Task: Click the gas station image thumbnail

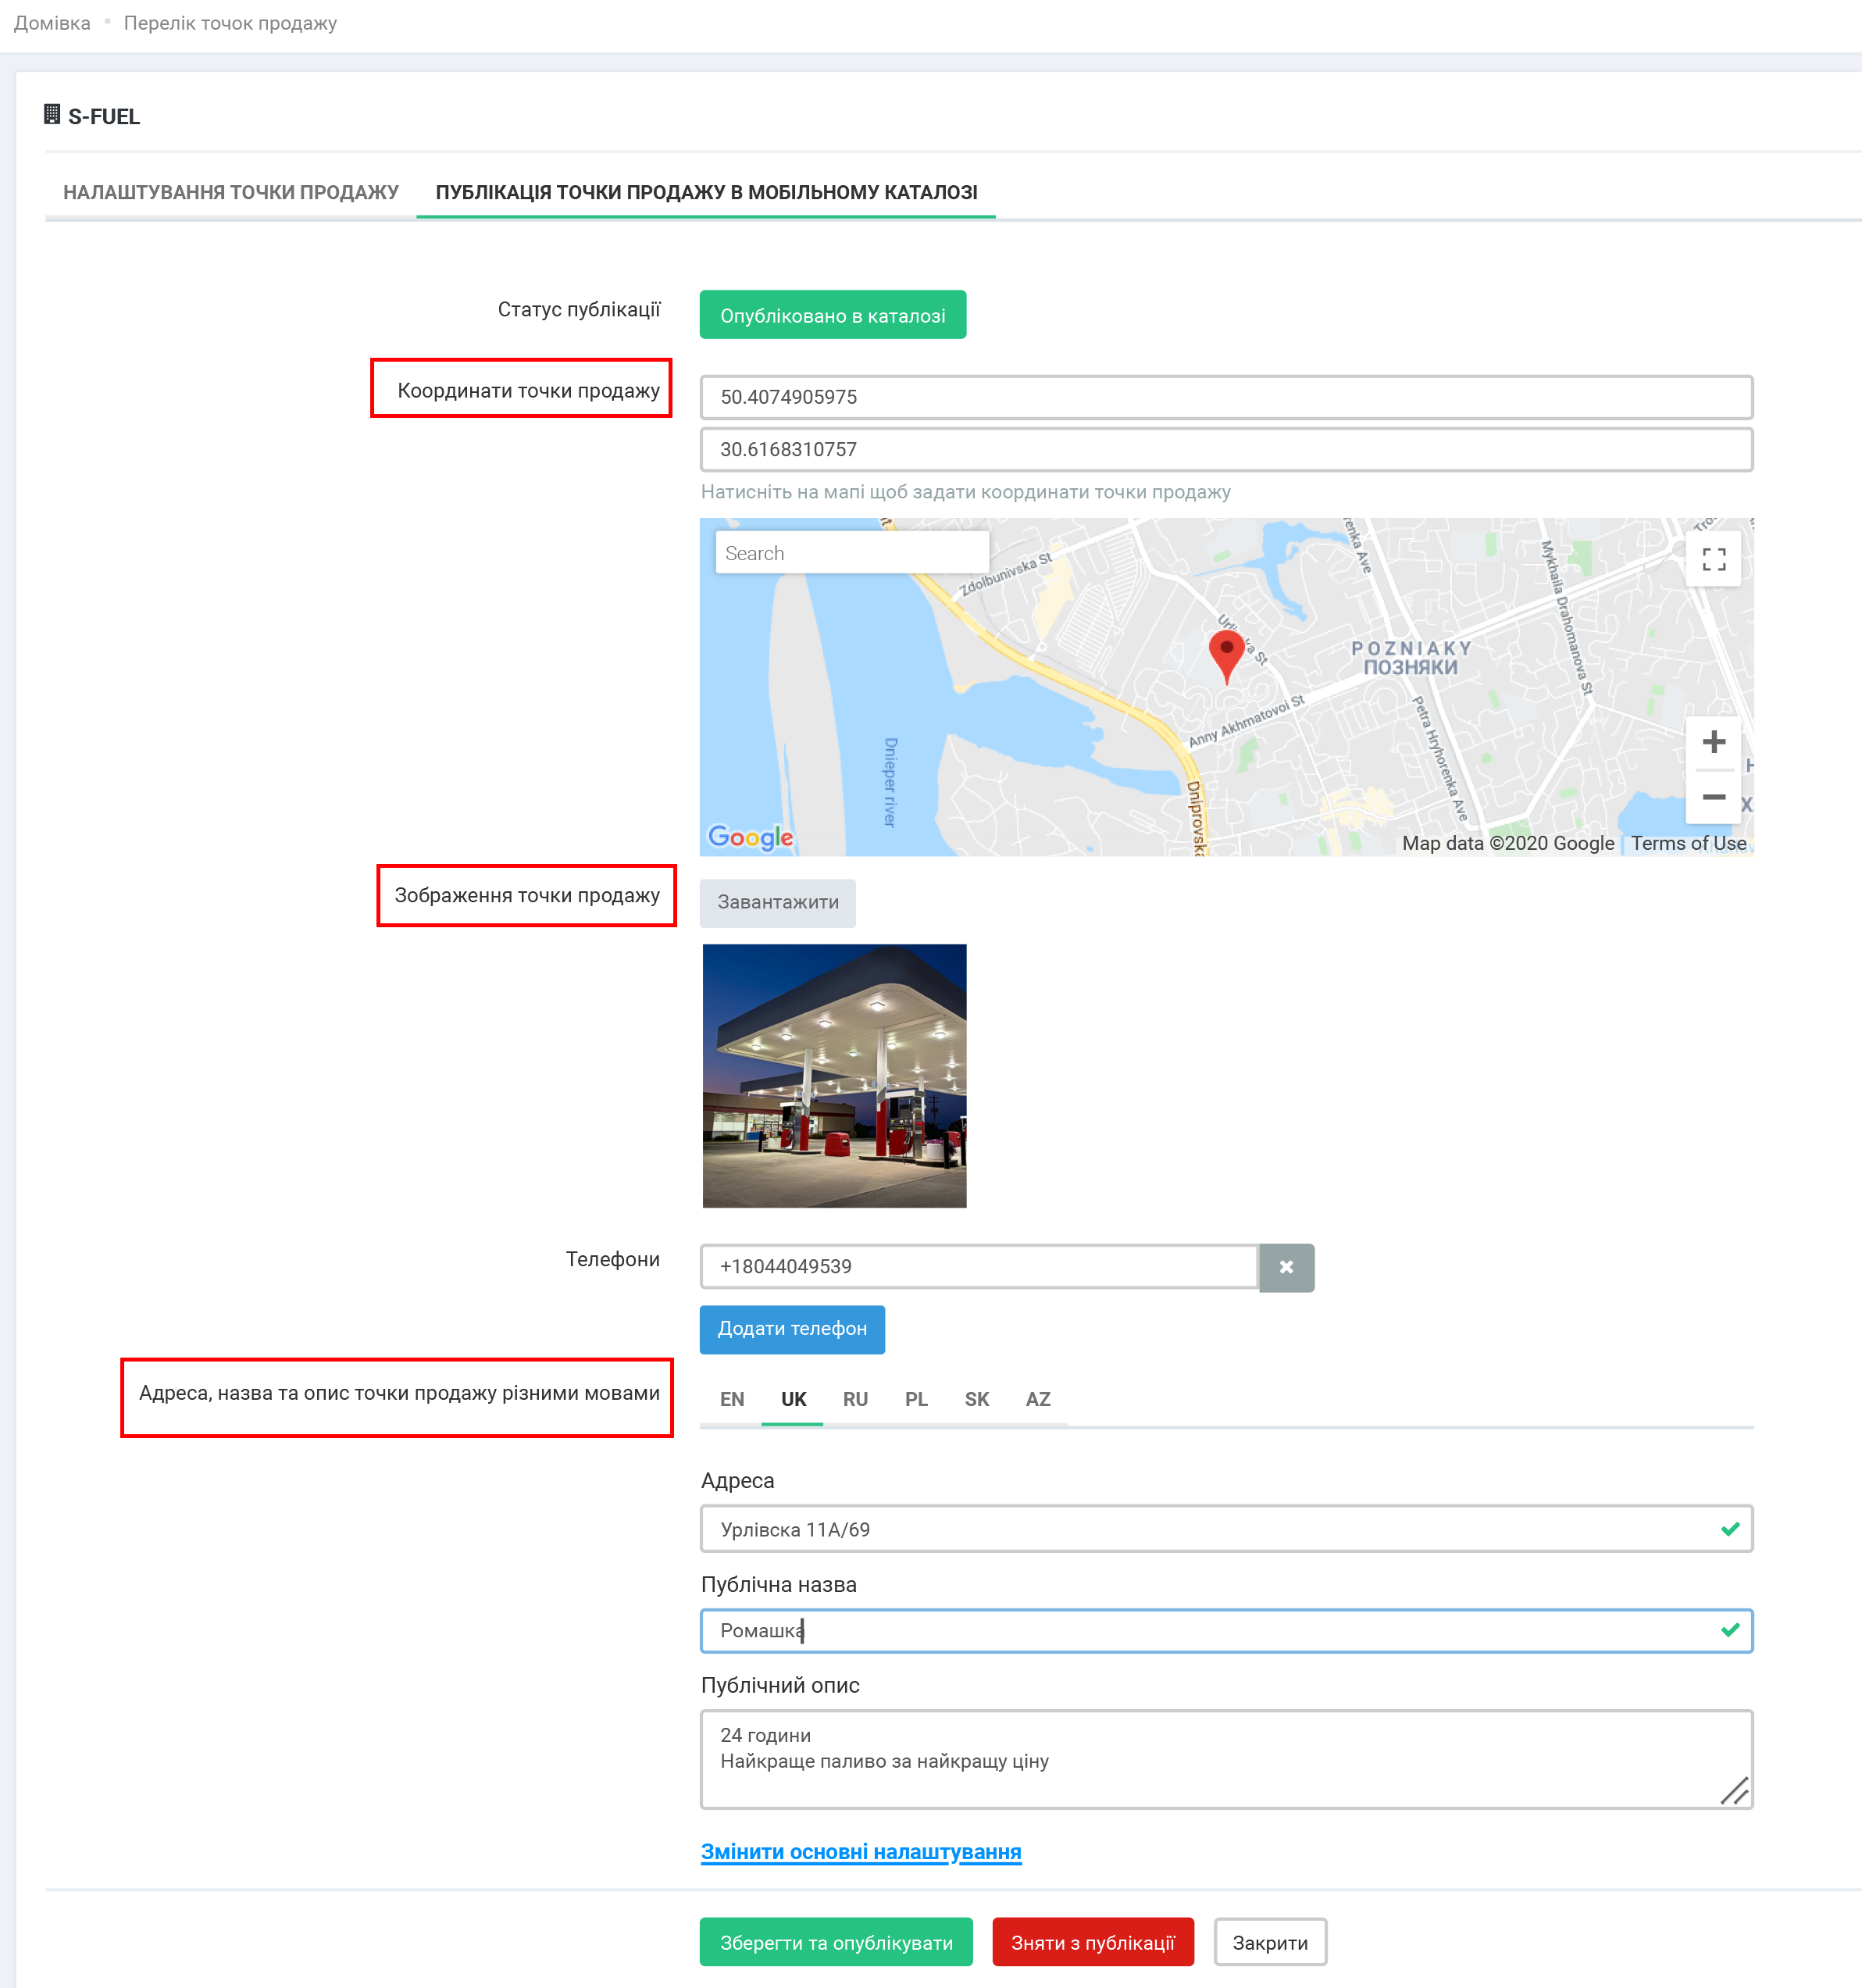Action: coord(834,1076)
